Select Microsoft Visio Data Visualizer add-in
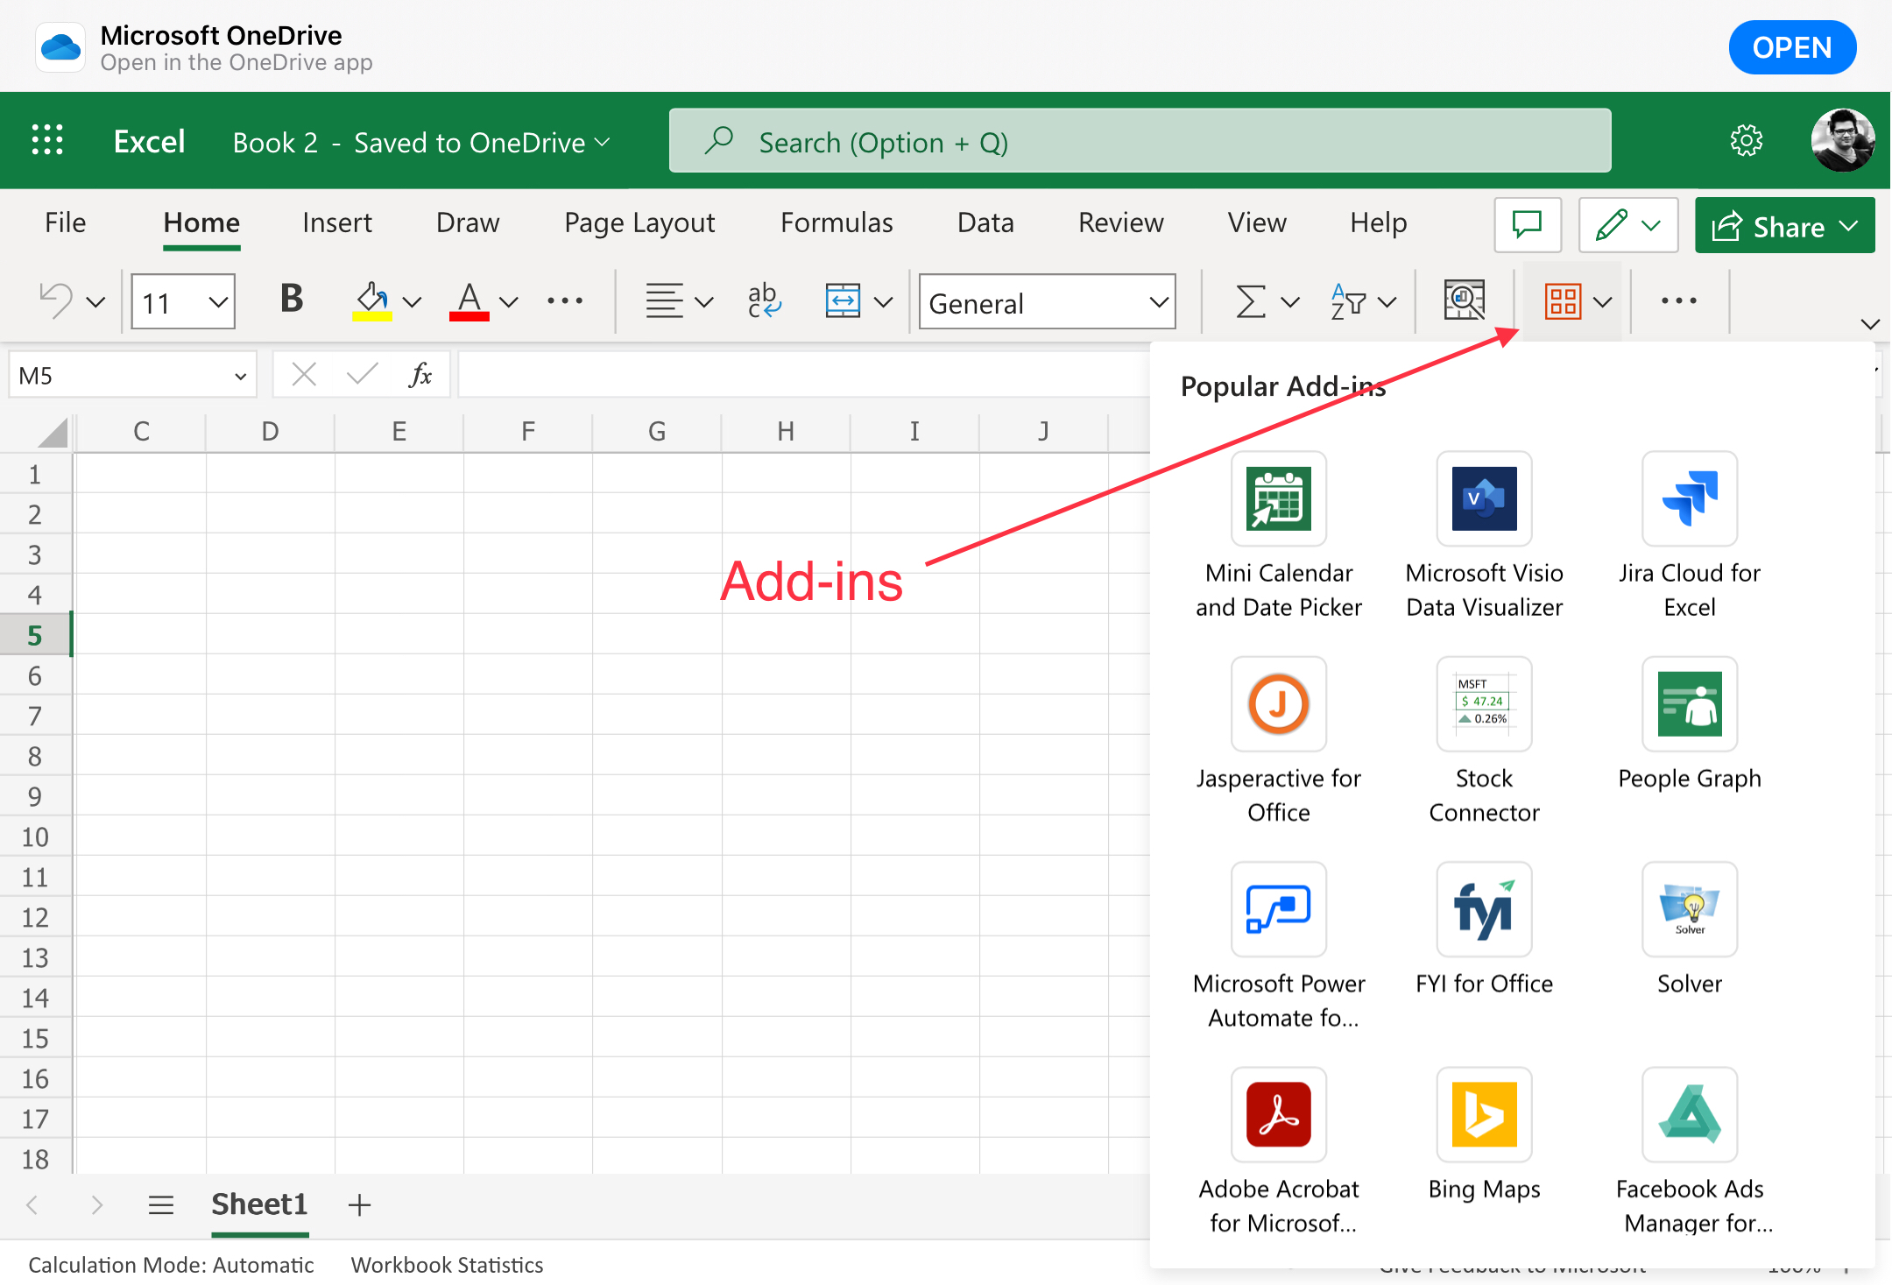The height and width of the screenshot is (1285, 1892). pos(1485,535)
